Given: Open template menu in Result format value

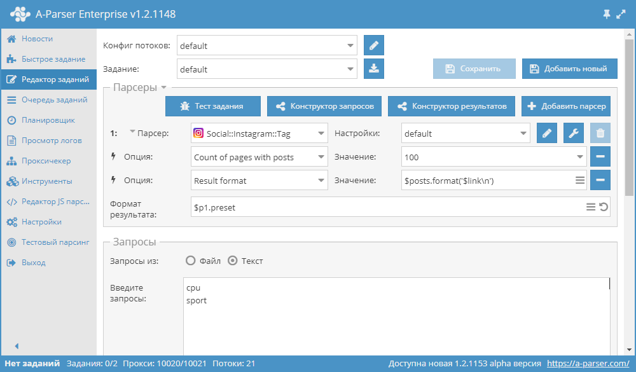Looking at the screenshot, I should 580,180.
